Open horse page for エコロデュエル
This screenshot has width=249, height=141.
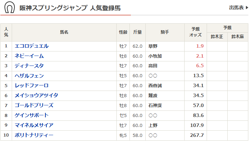(x=32, y=46)
